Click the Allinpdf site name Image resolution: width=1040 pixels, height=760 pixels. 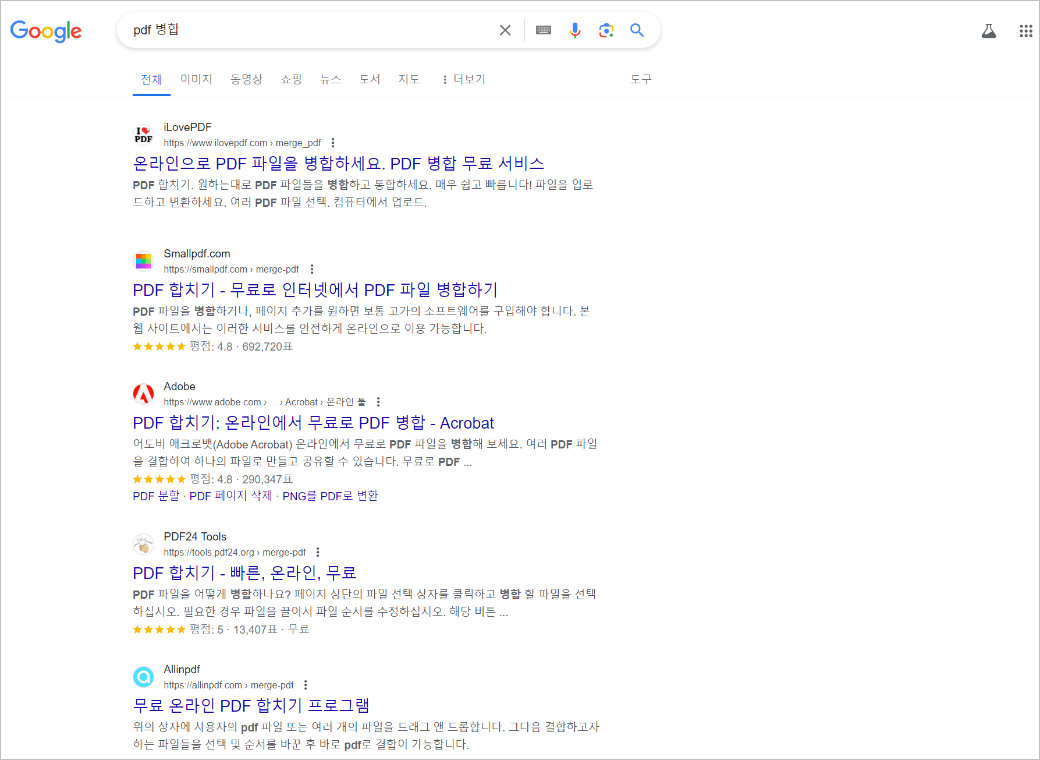click(x=182, y=670)
